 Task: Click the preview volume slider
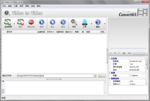click(x=139, y=53)
